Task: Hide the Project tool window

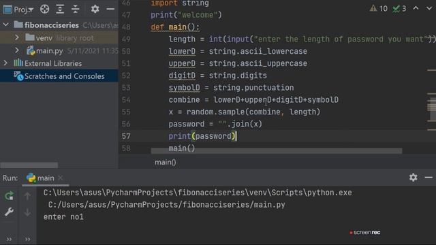Action: (110, 9)
